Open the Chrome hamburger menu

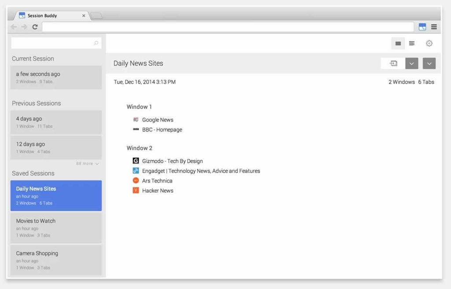434,27
